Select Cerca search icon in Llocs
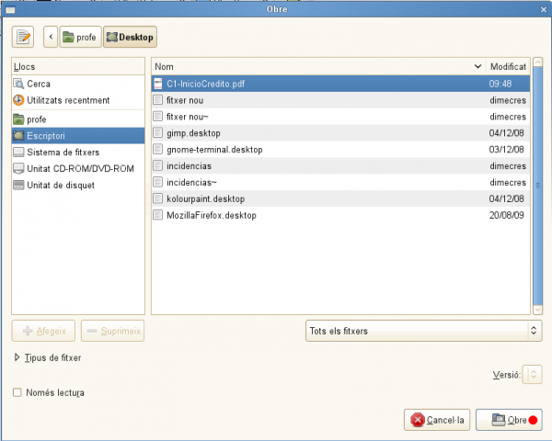Viewport: 552px width, 441px height. coord(19,84)
